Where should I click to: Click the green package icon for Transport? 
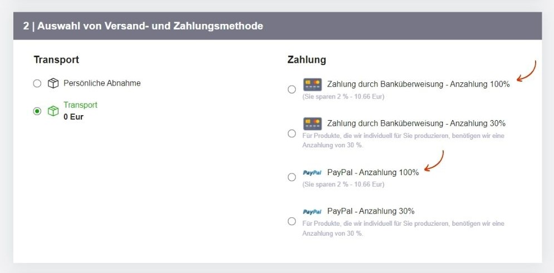coord(53,111)
